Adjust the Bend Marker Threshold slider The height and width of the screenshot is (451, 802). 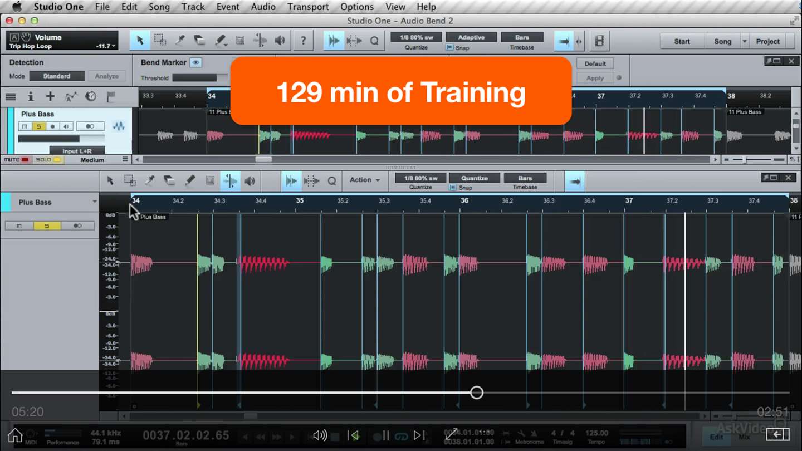coord(200,78)
